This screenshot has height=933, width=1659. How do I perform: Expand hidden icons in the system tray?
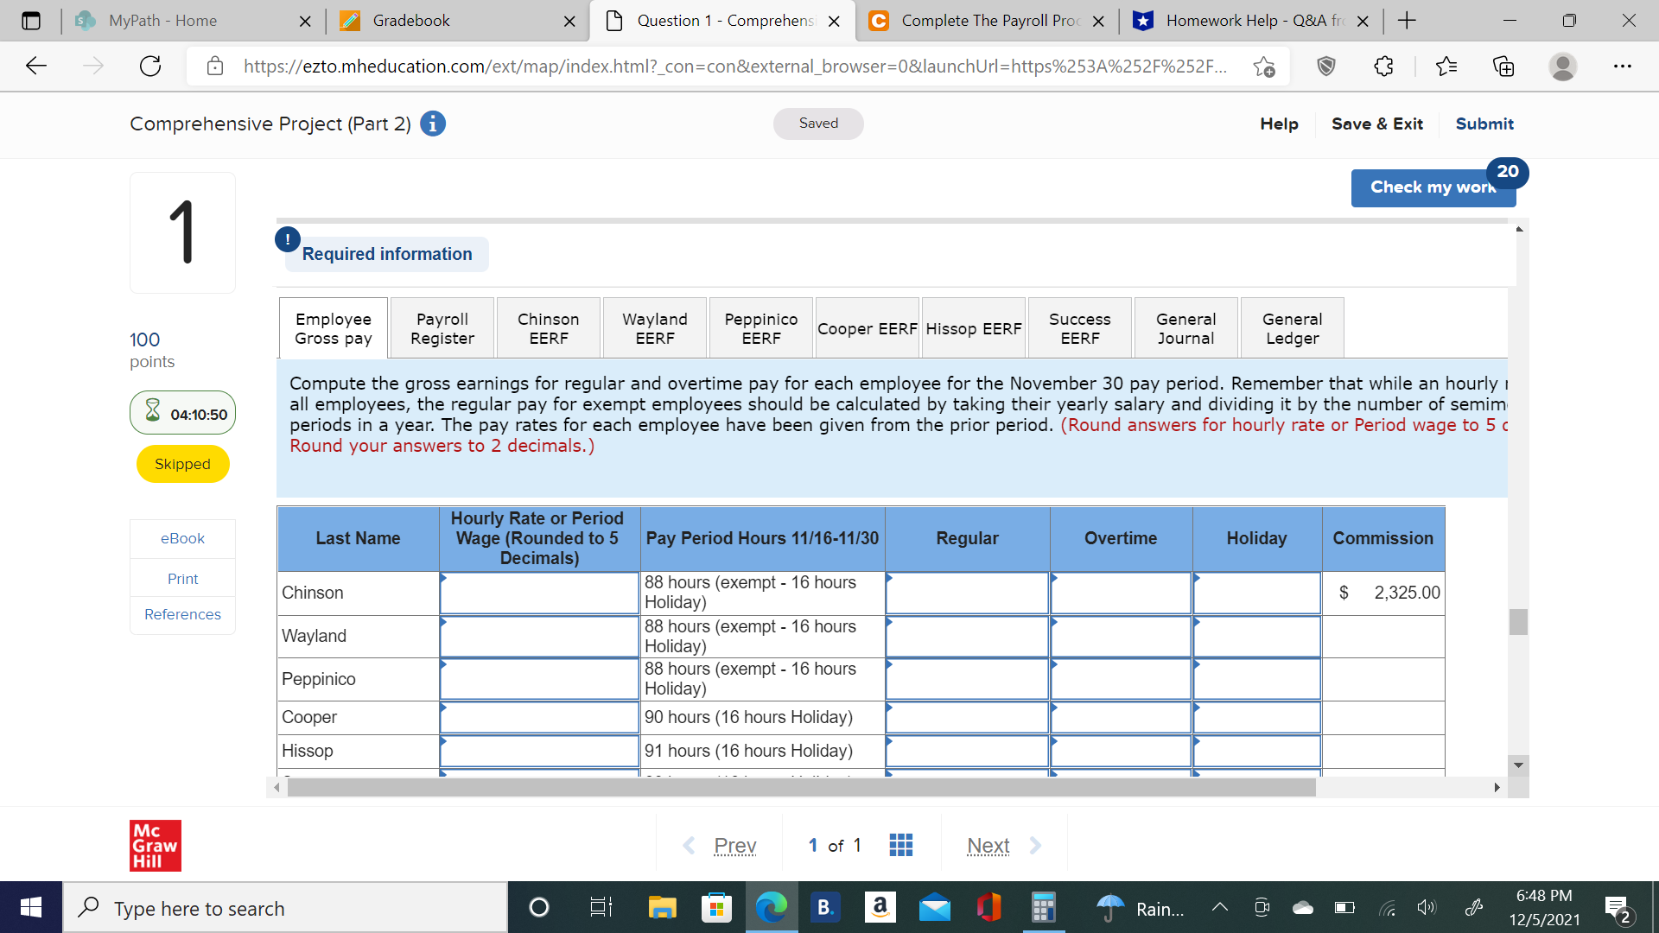point(1219,907)
